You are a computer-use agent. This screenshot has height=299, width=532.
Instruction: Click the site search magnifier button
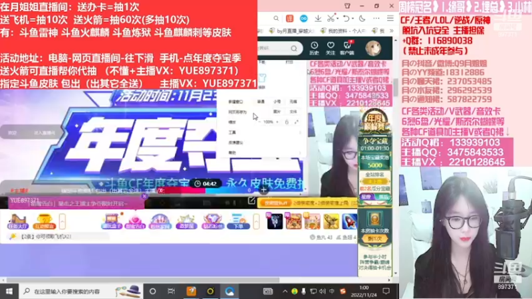[x=294, y=49]
